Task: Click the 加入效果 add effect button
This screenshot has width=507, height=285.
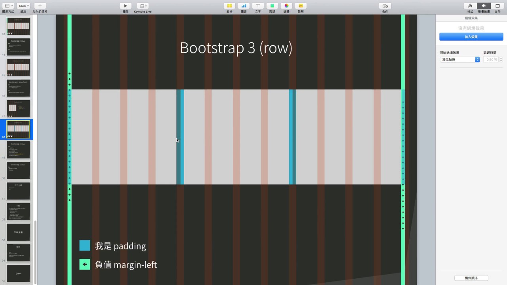Action: pyautogui.click(x=471, y=37)
